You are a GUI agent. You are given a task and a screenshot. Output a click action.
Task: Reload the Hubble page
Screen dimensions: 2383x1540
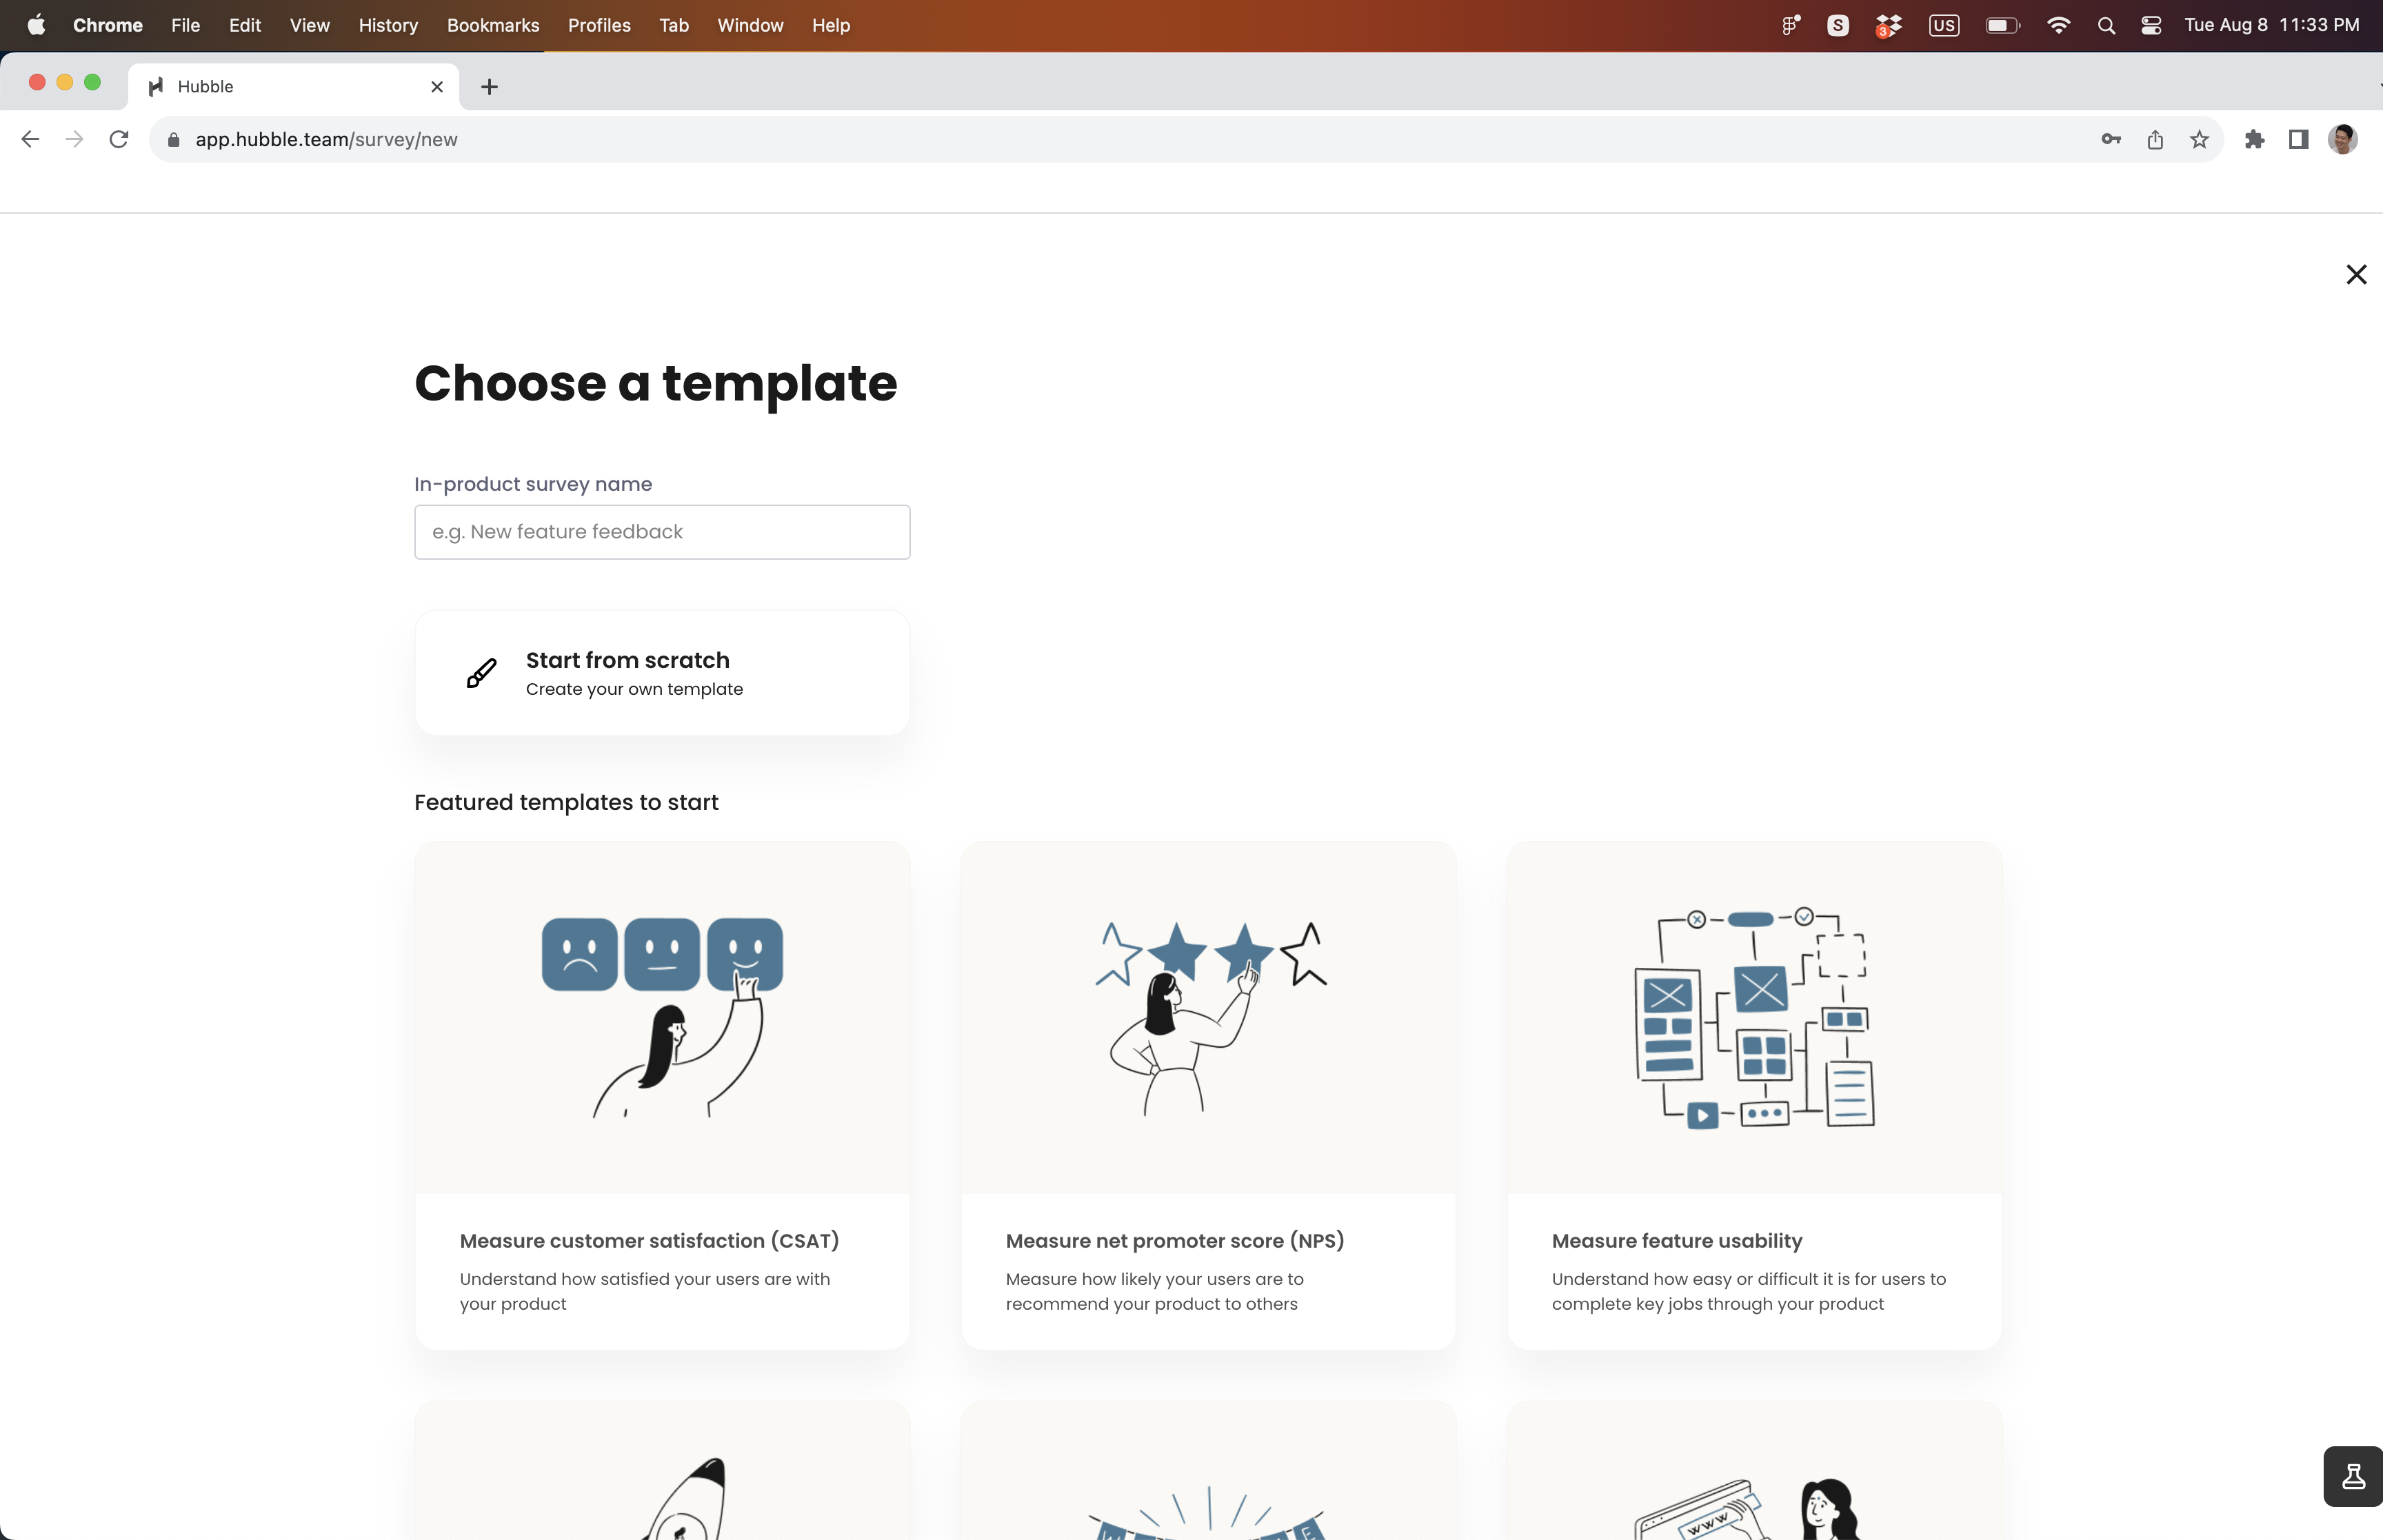[x=119, y=139]
